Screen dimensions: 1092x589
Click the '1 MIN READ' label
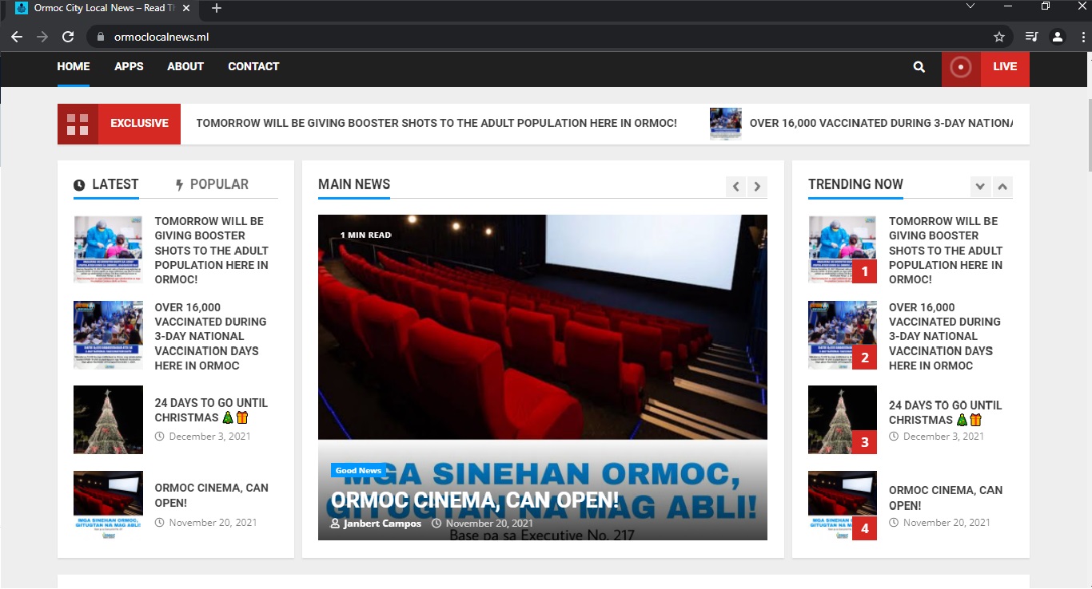click(x=365, y=235)
